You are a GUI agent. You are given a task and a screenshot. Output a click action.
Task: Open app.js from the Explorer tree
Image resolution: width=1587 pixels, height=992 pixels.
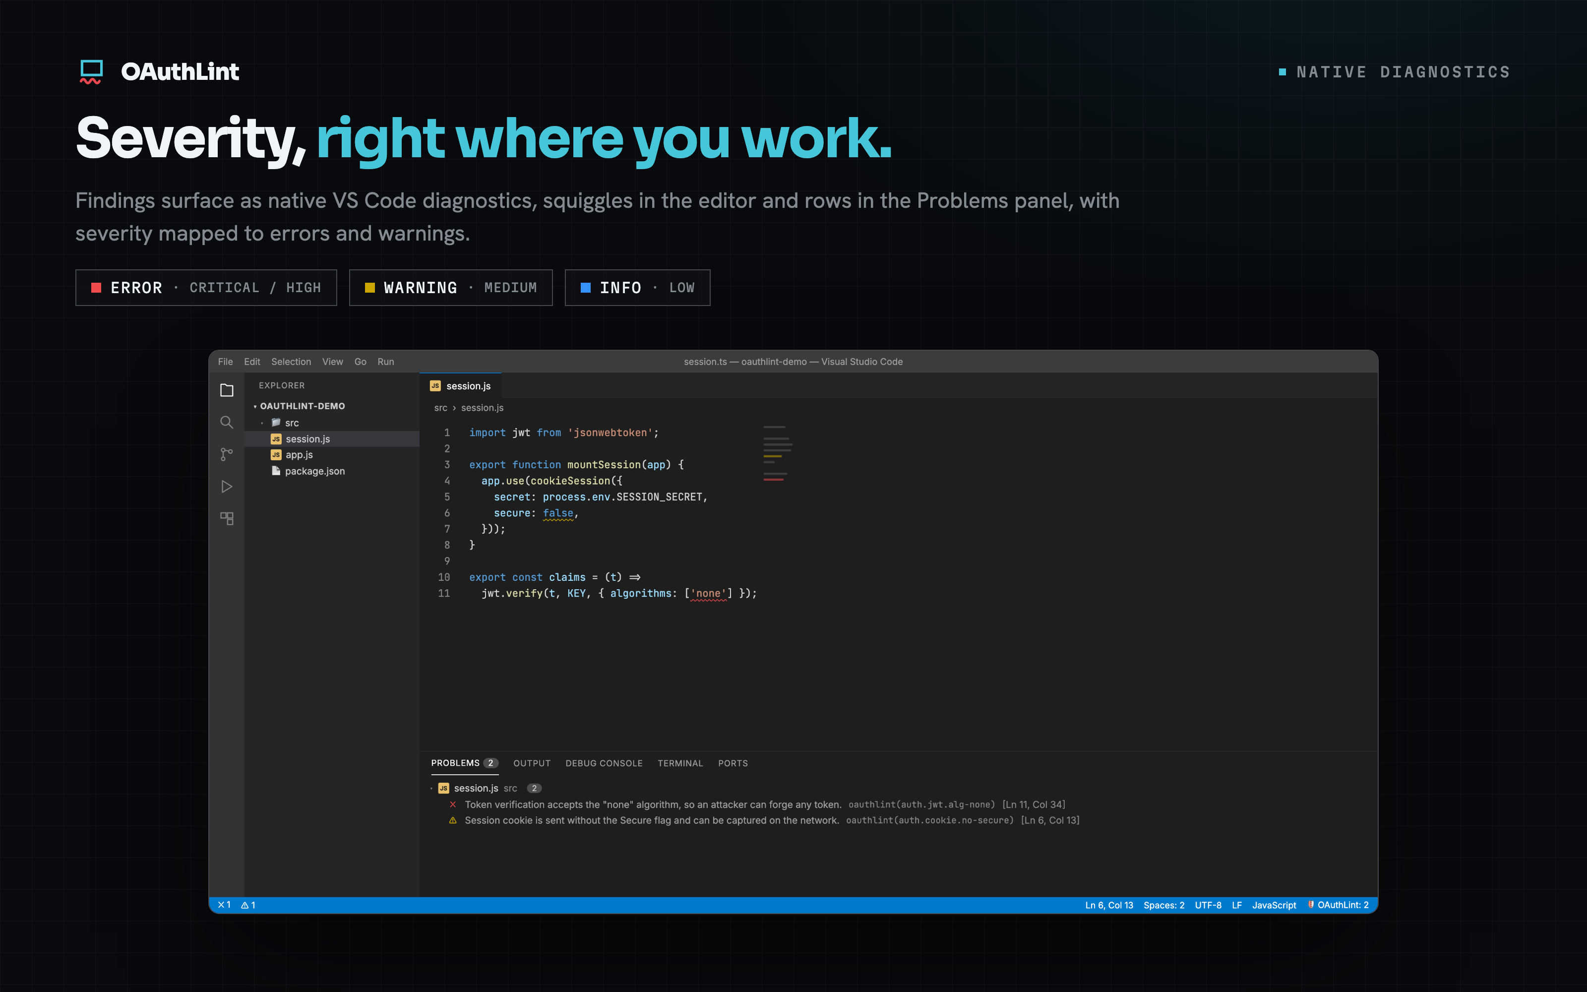(x=332, y=455)
